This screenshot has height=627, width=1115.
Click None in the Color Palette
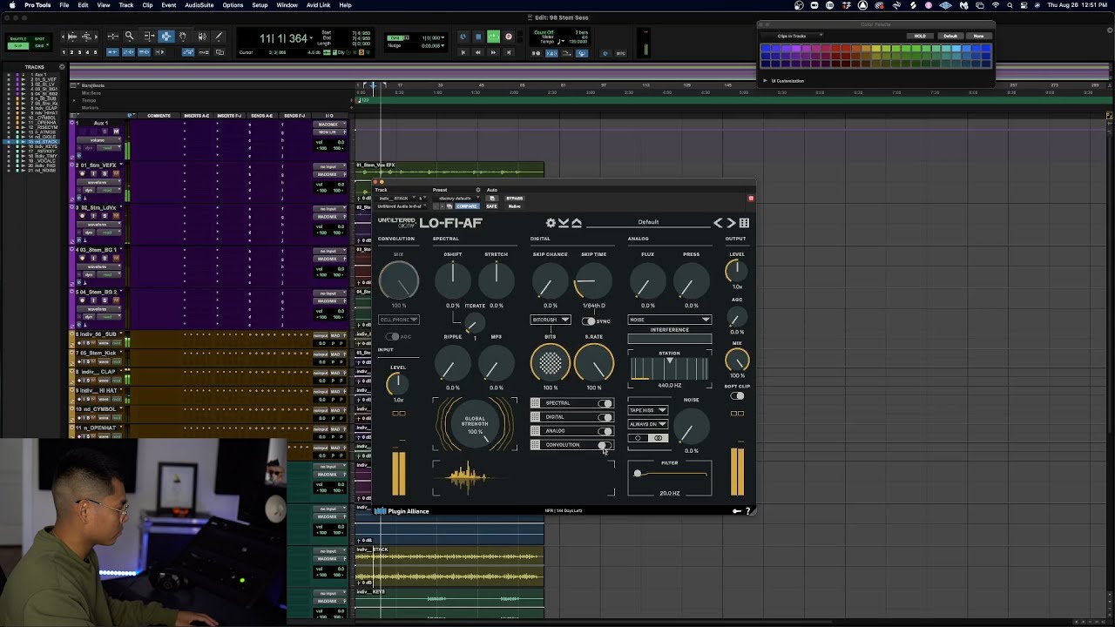tap(978, 36)
